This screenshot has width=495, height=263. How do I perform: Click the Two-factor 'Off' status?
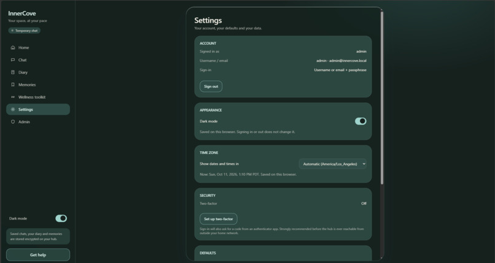364,204
